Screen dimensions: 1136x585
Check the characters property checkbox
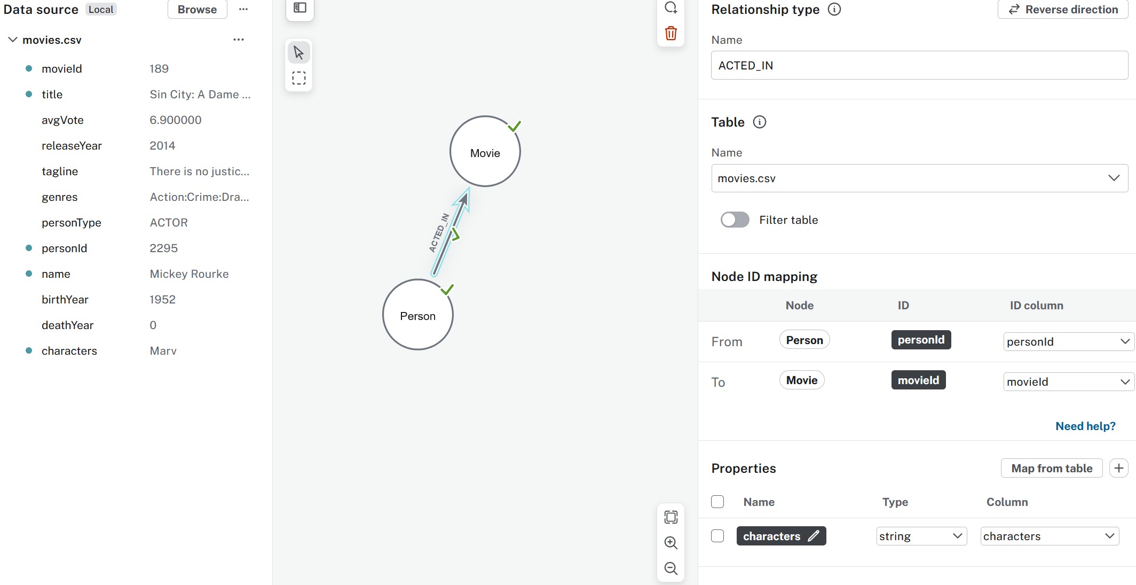(717, 536)
